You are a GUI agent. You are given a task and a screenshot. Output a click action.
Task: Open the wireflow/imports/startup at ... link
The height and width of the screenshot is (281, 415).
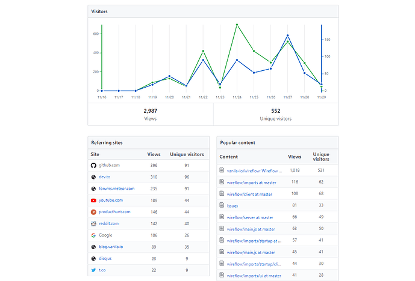(254, 241)
